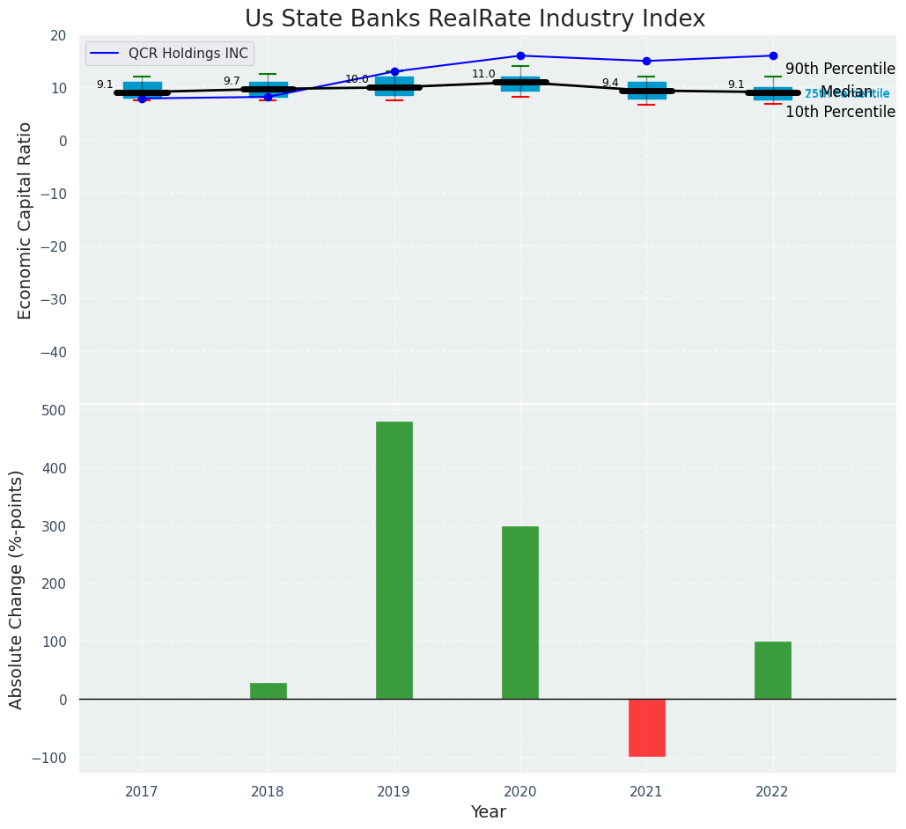Click the chart title text
This screenshot has height=829, width=906.
coord(475,19)
